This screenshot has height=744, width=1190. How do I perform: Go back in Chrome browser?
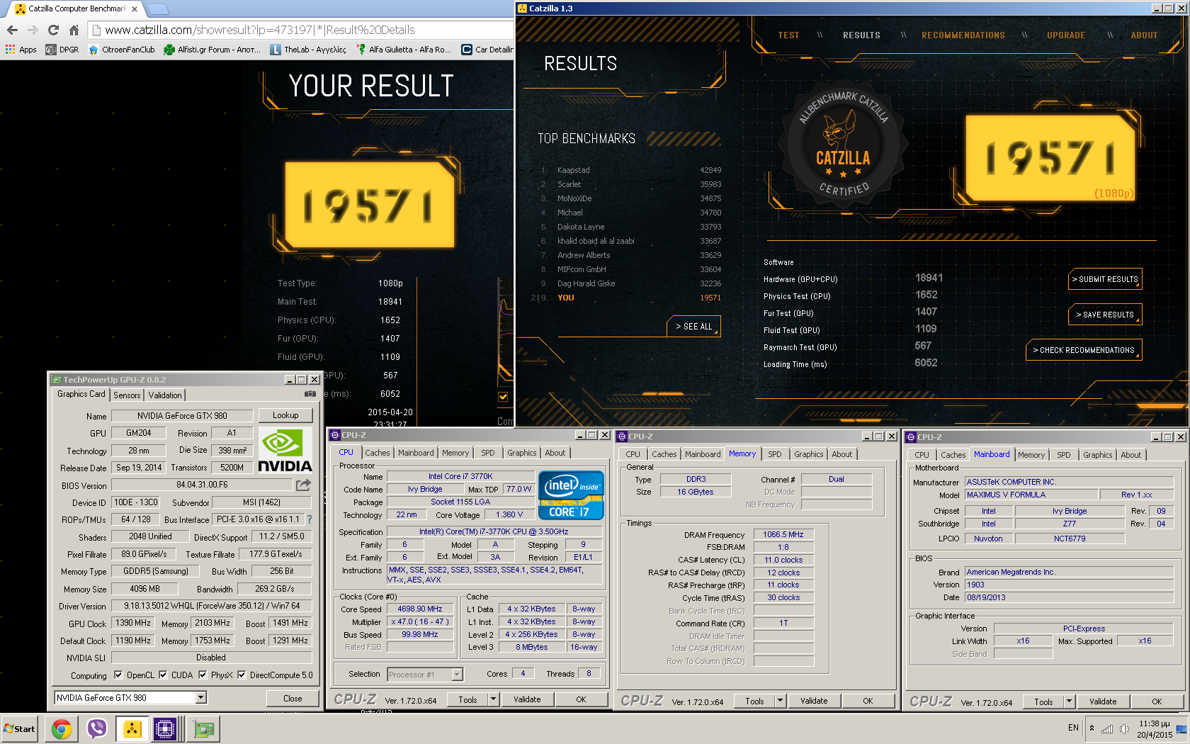tap(12, 30)
